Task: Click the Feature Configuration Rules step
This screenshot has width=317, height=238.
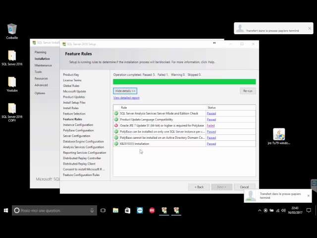Action: (x=81, y=175)
